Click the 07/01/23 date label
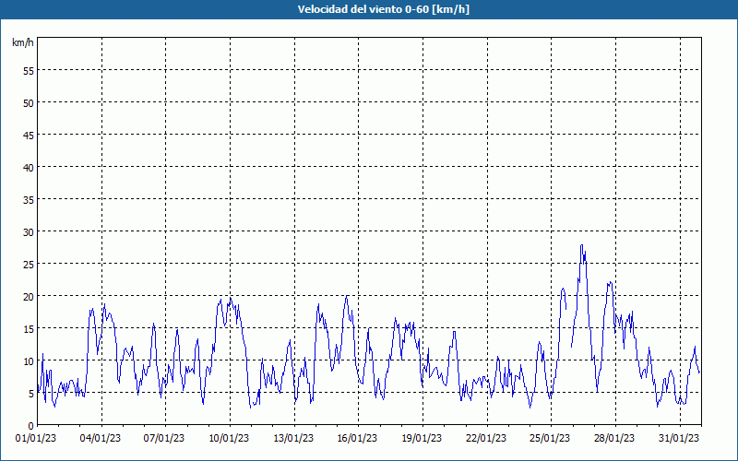This screenshot has height=461, width=738. click(x=164, y=438)
